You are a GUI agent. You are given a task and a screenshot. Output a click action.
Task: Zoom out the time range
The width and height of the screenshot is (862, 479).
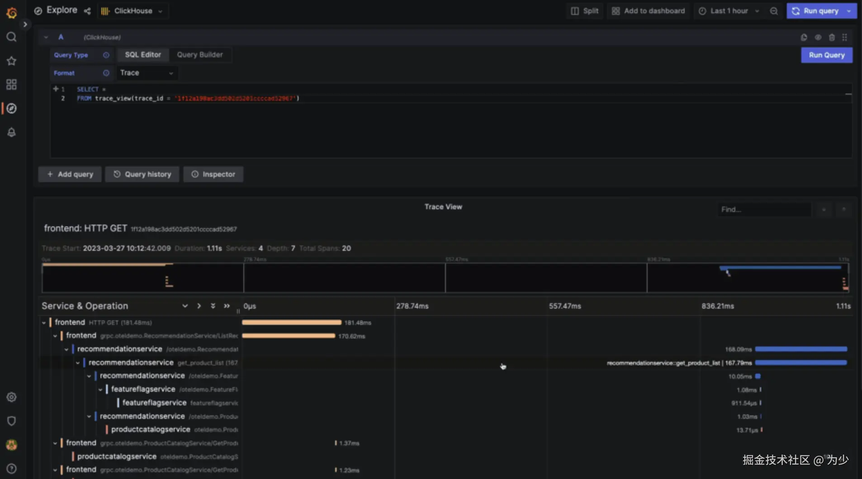(774, 11)
